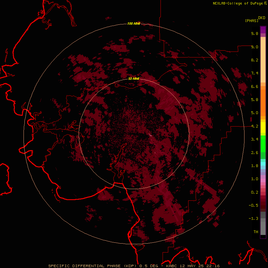Click the 12 MAY 25 date in caption
This screenshot has height=268, width=268.
point(192,266)
